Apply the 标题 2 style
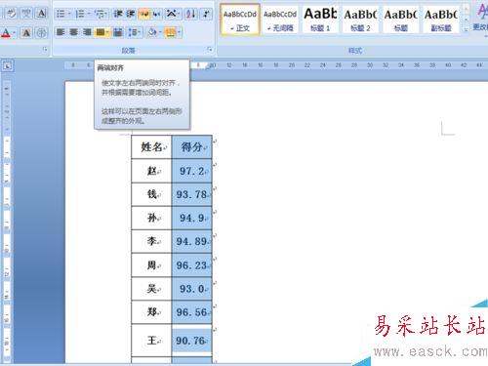The height and width of the screenshot is (366, 488). pyautogui.click(x=360, y=20)
